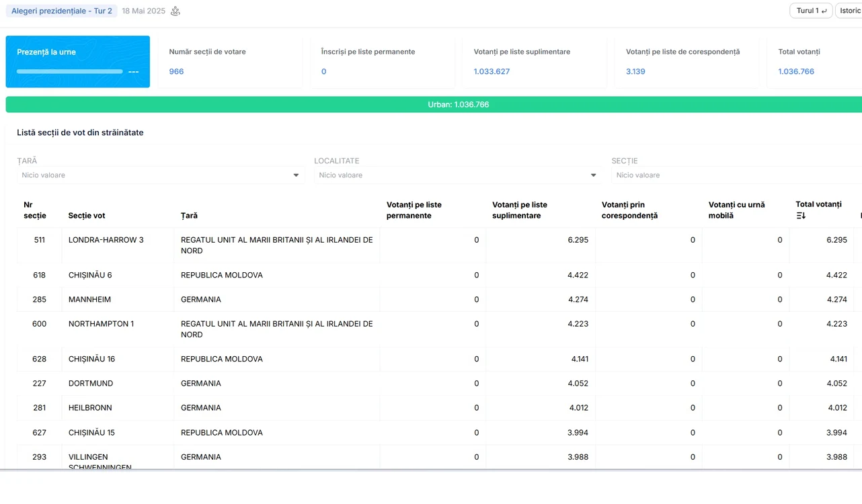Click the Țară column header
The height and width of the screenshot is (504, 862).
click(x=189, y=216)
